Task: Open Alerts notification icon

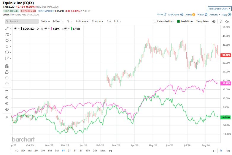Action: tap(193, 15)
